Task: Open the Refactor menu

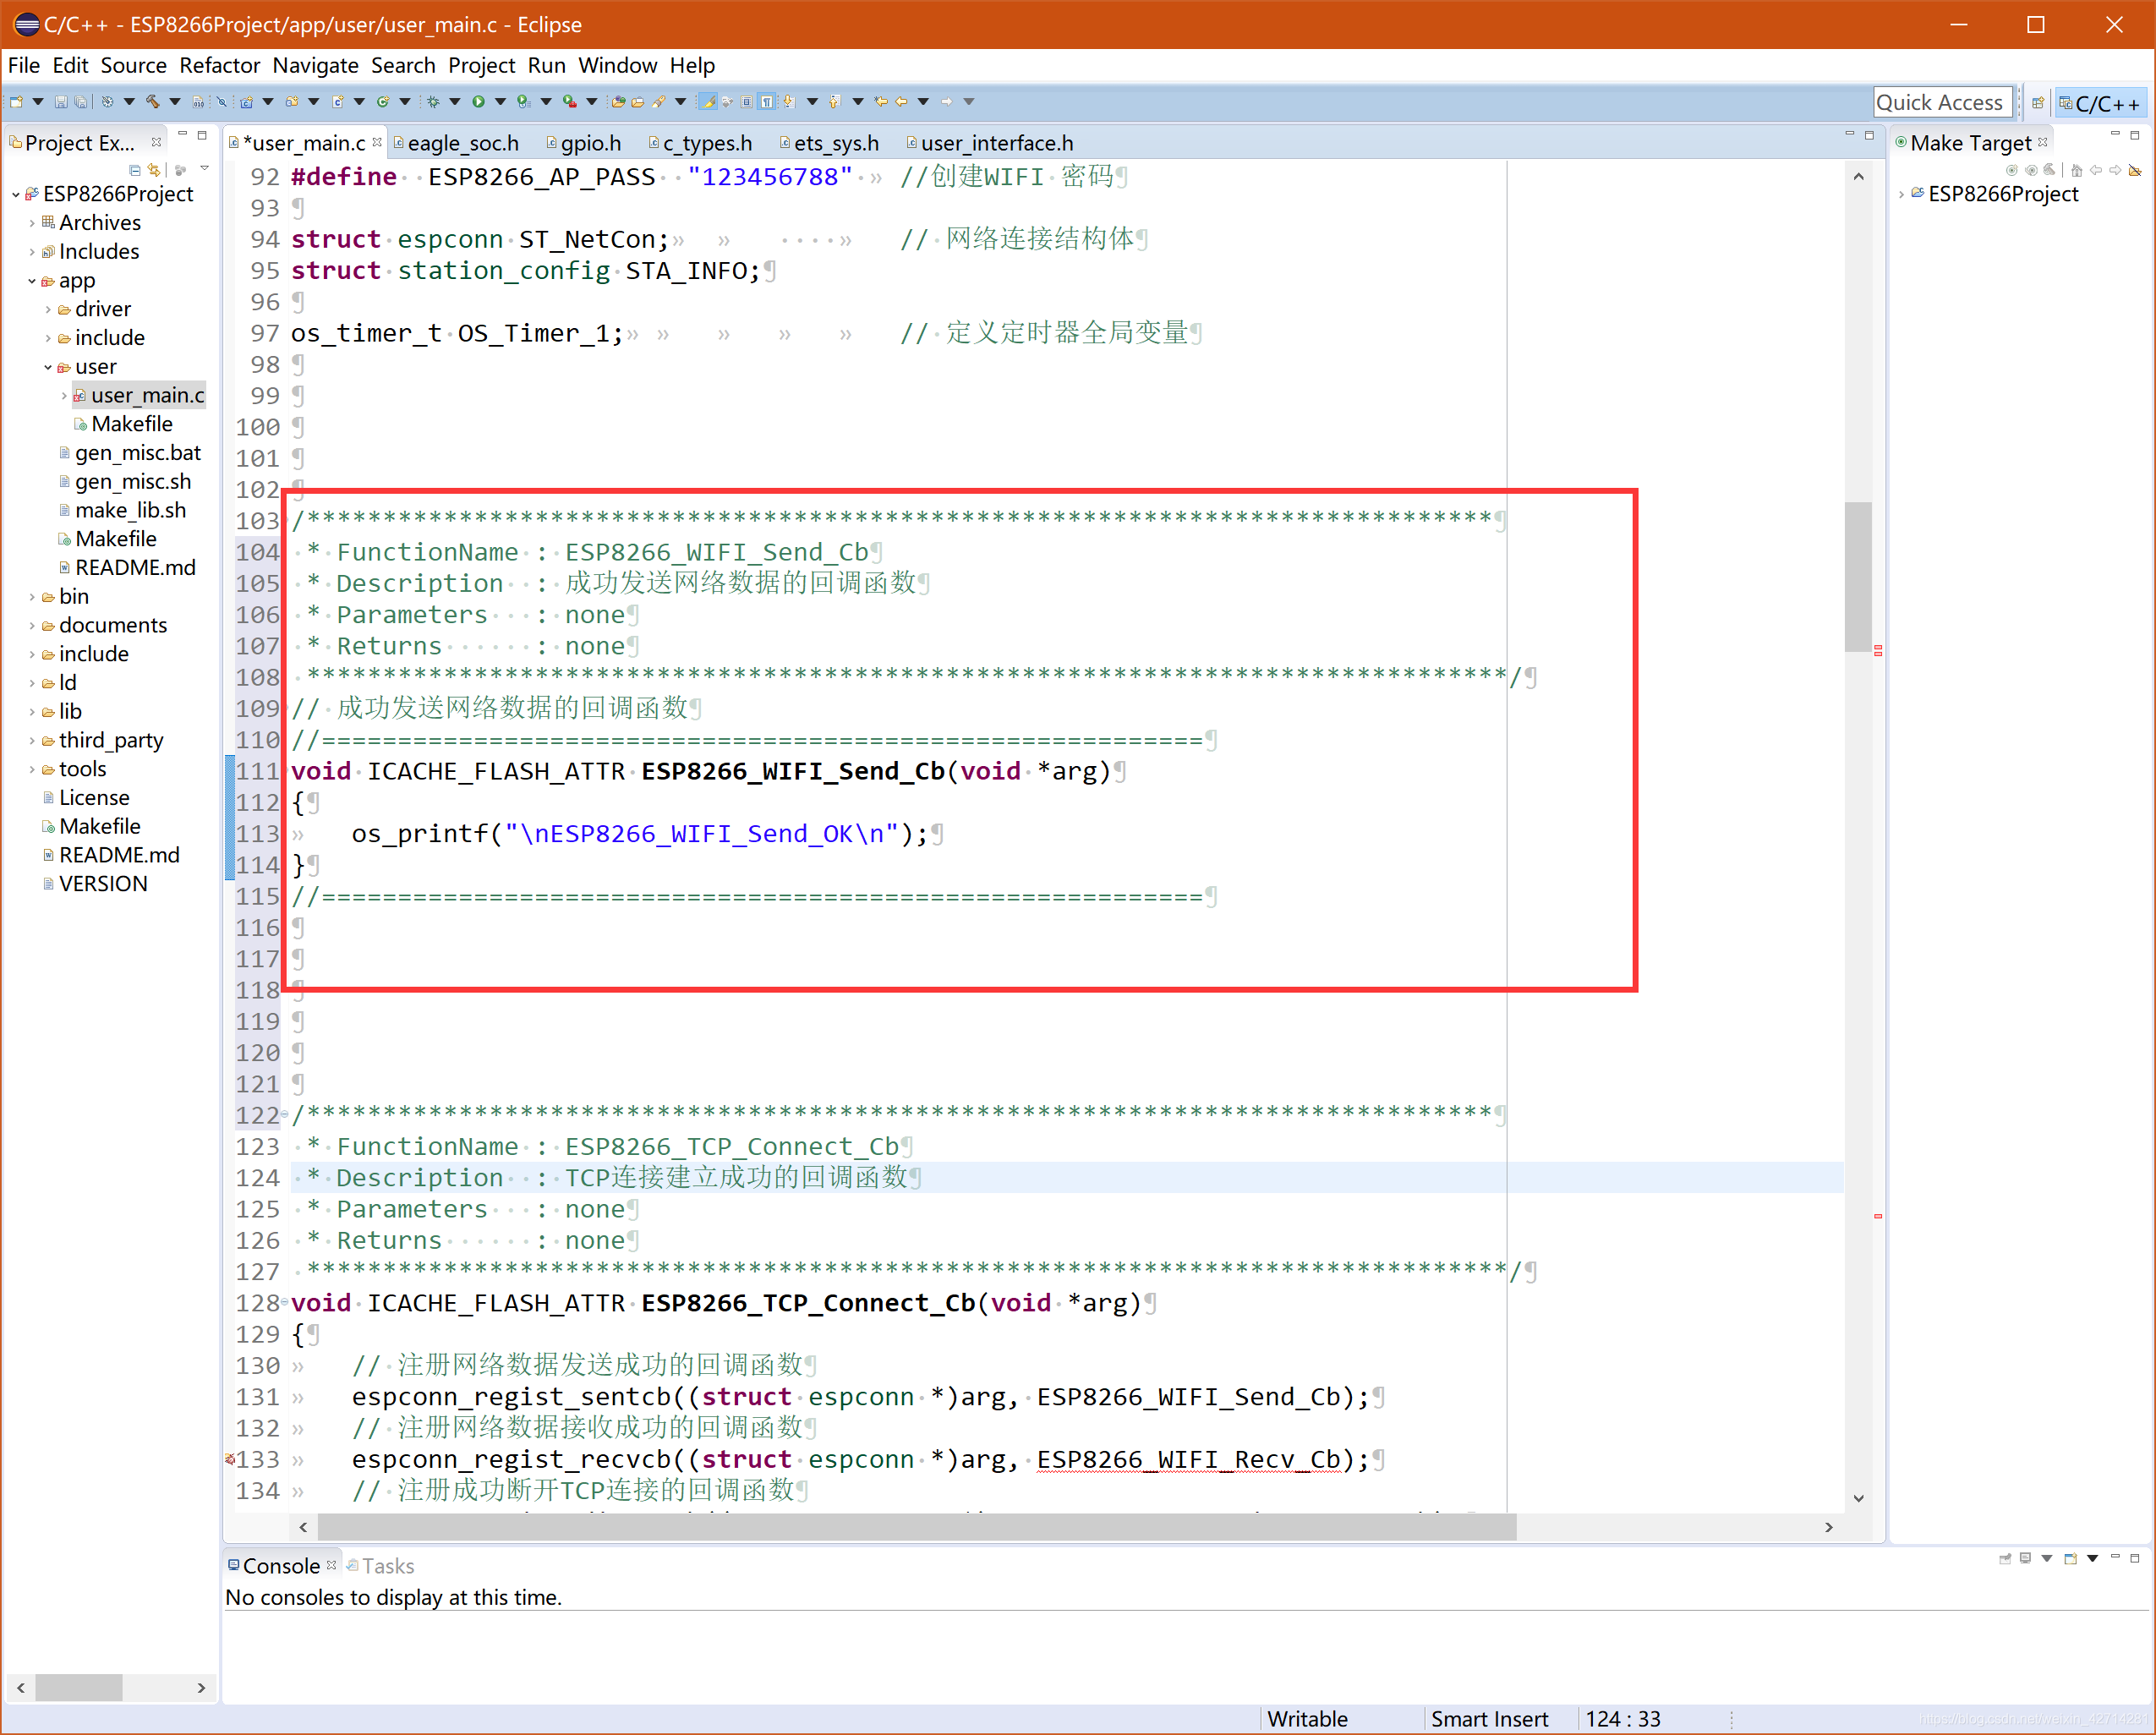Action: (219, 66)
